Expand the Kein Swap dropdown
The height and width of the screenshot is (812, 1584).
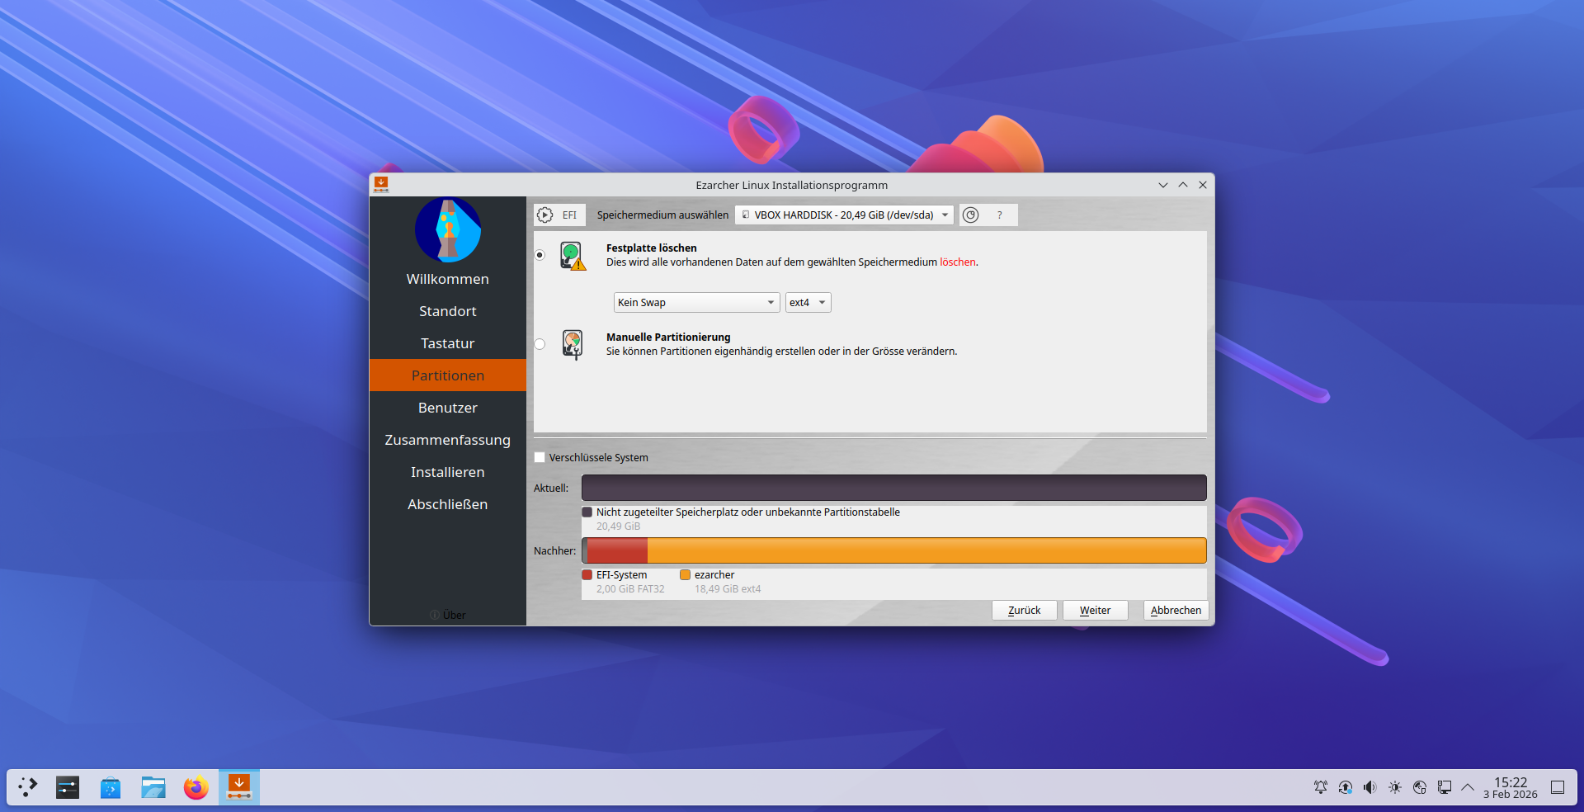[x=696, y=303]
